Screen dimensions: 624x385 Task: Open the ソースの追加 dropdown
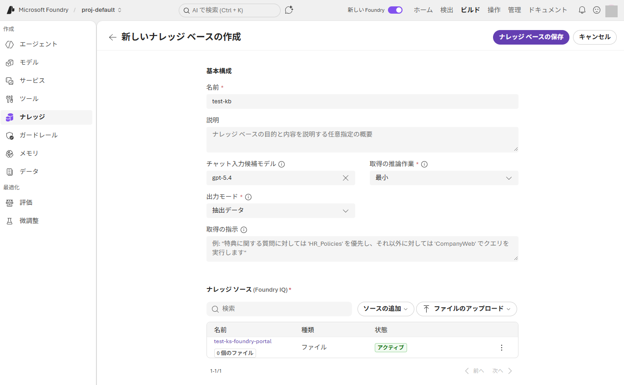pyautogui.click(x=386, y=309)
